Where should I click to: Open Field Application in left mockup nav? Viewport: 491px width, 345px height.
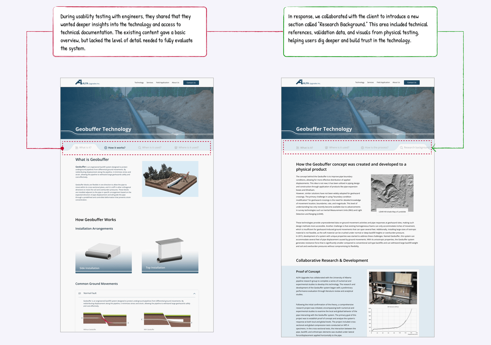pos(163,83)
